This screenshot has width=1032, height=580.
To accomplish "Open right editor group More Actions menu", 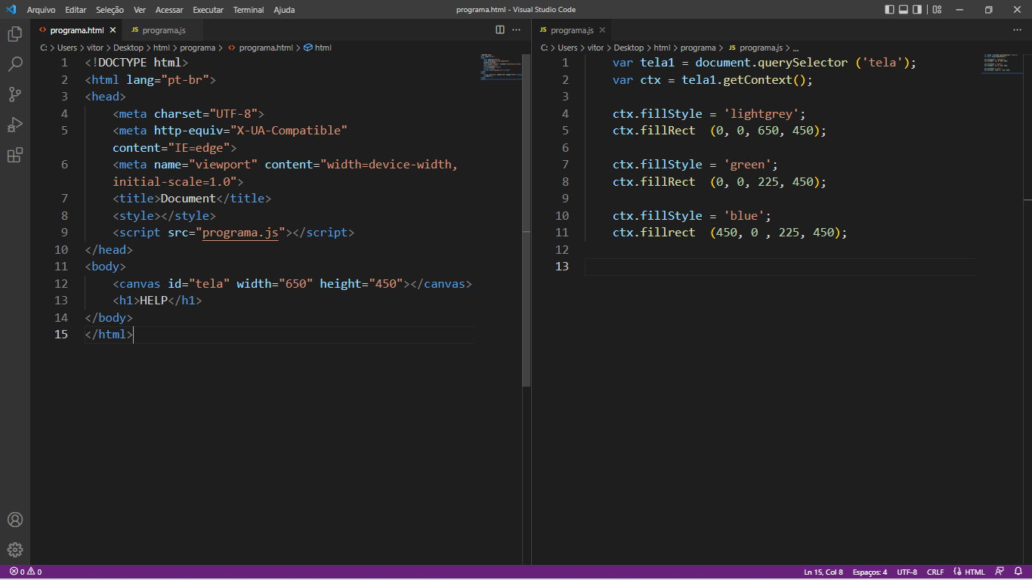I will (x=1017, y=30).
